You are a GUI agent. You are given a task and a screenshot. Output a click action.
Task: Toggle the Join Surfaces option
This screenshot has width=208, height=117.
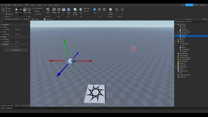(37, 14)
